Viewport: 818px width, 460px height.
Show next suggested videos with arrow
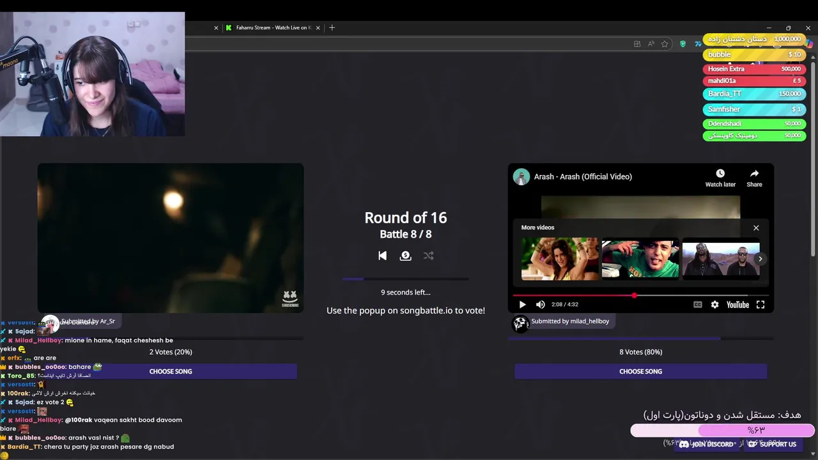(x=760, y=259)
